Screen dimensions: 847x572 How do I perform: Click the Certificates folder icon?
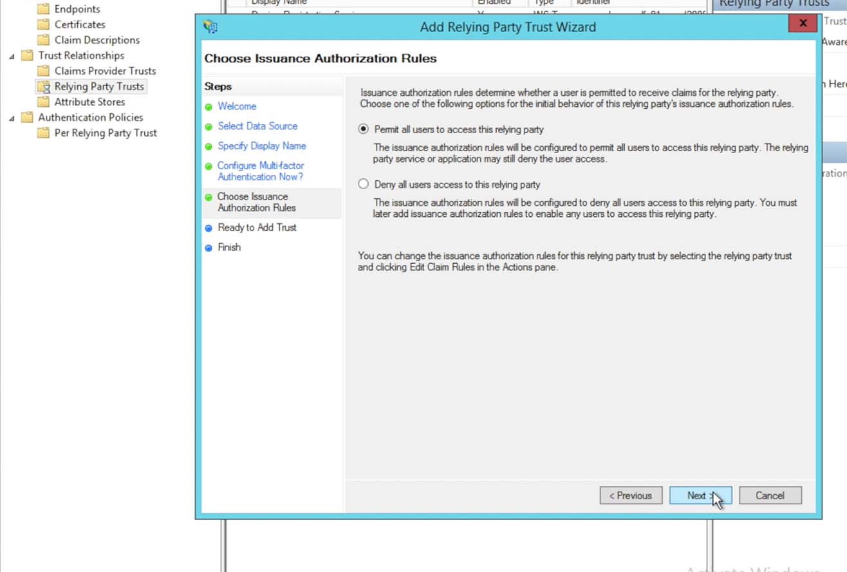point(43,24)
